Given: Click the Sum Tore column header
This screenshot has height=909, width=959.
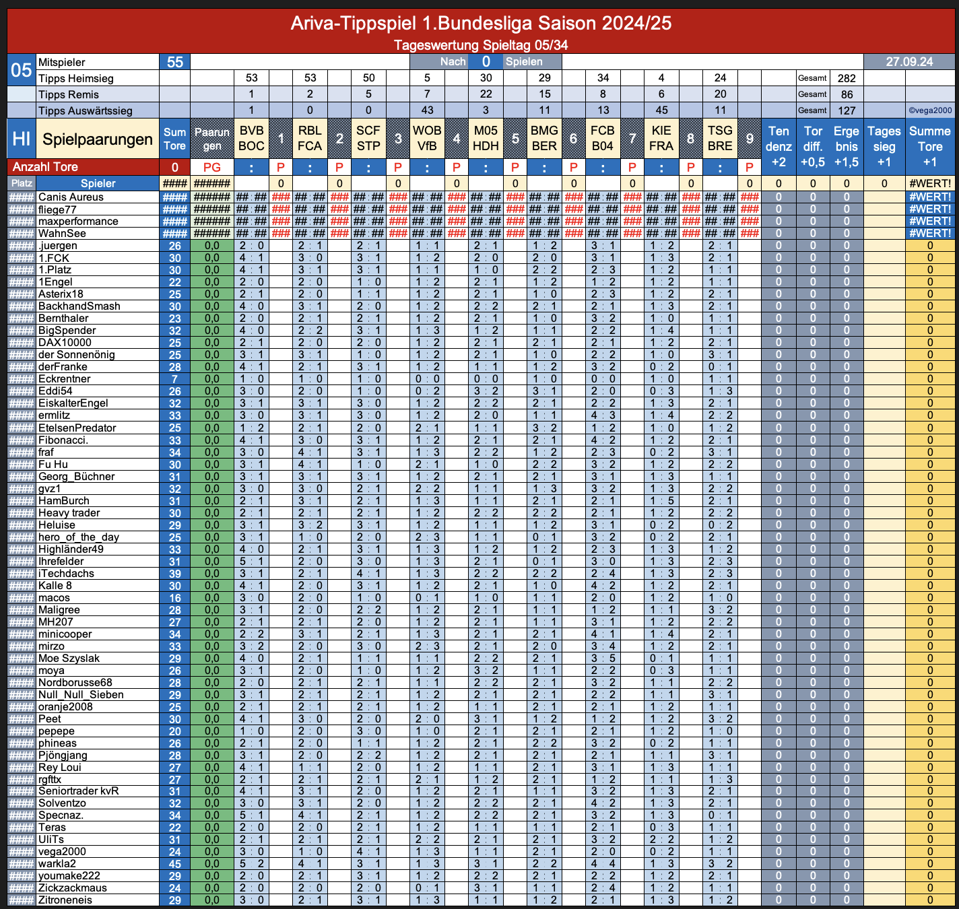Looking at the screenshot, I should click(175, 139).
